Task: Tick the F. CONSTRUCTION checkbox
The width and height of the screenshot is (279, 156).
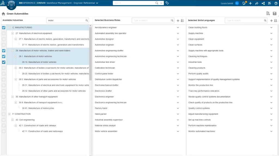Action: pyautogui.click(x=4, y=114)
